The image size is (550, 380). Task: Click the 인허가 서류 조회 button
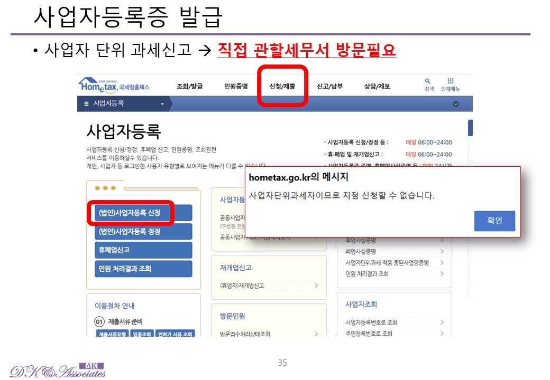click(x=175, y=334)
